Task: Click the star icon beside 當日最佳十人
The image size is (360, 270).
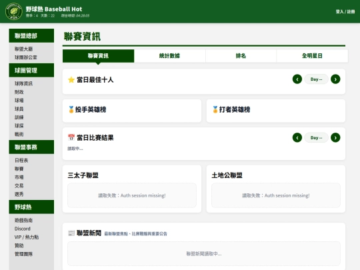Action: [71, 80]
